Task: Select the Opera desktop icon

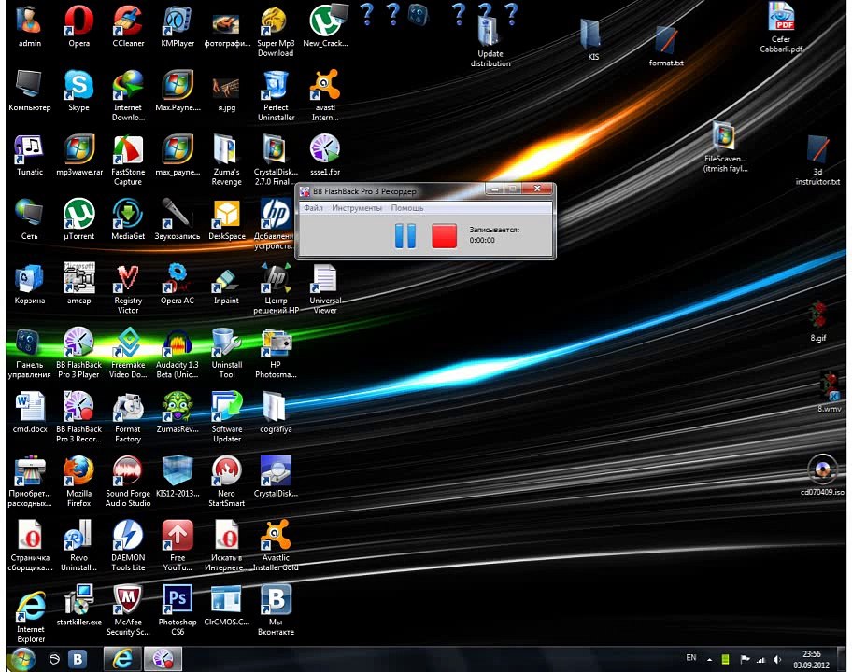Action: coord(78,26)
